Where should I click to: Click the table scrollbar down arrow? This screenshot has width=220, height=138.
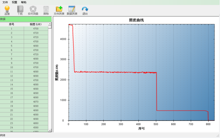50,131
